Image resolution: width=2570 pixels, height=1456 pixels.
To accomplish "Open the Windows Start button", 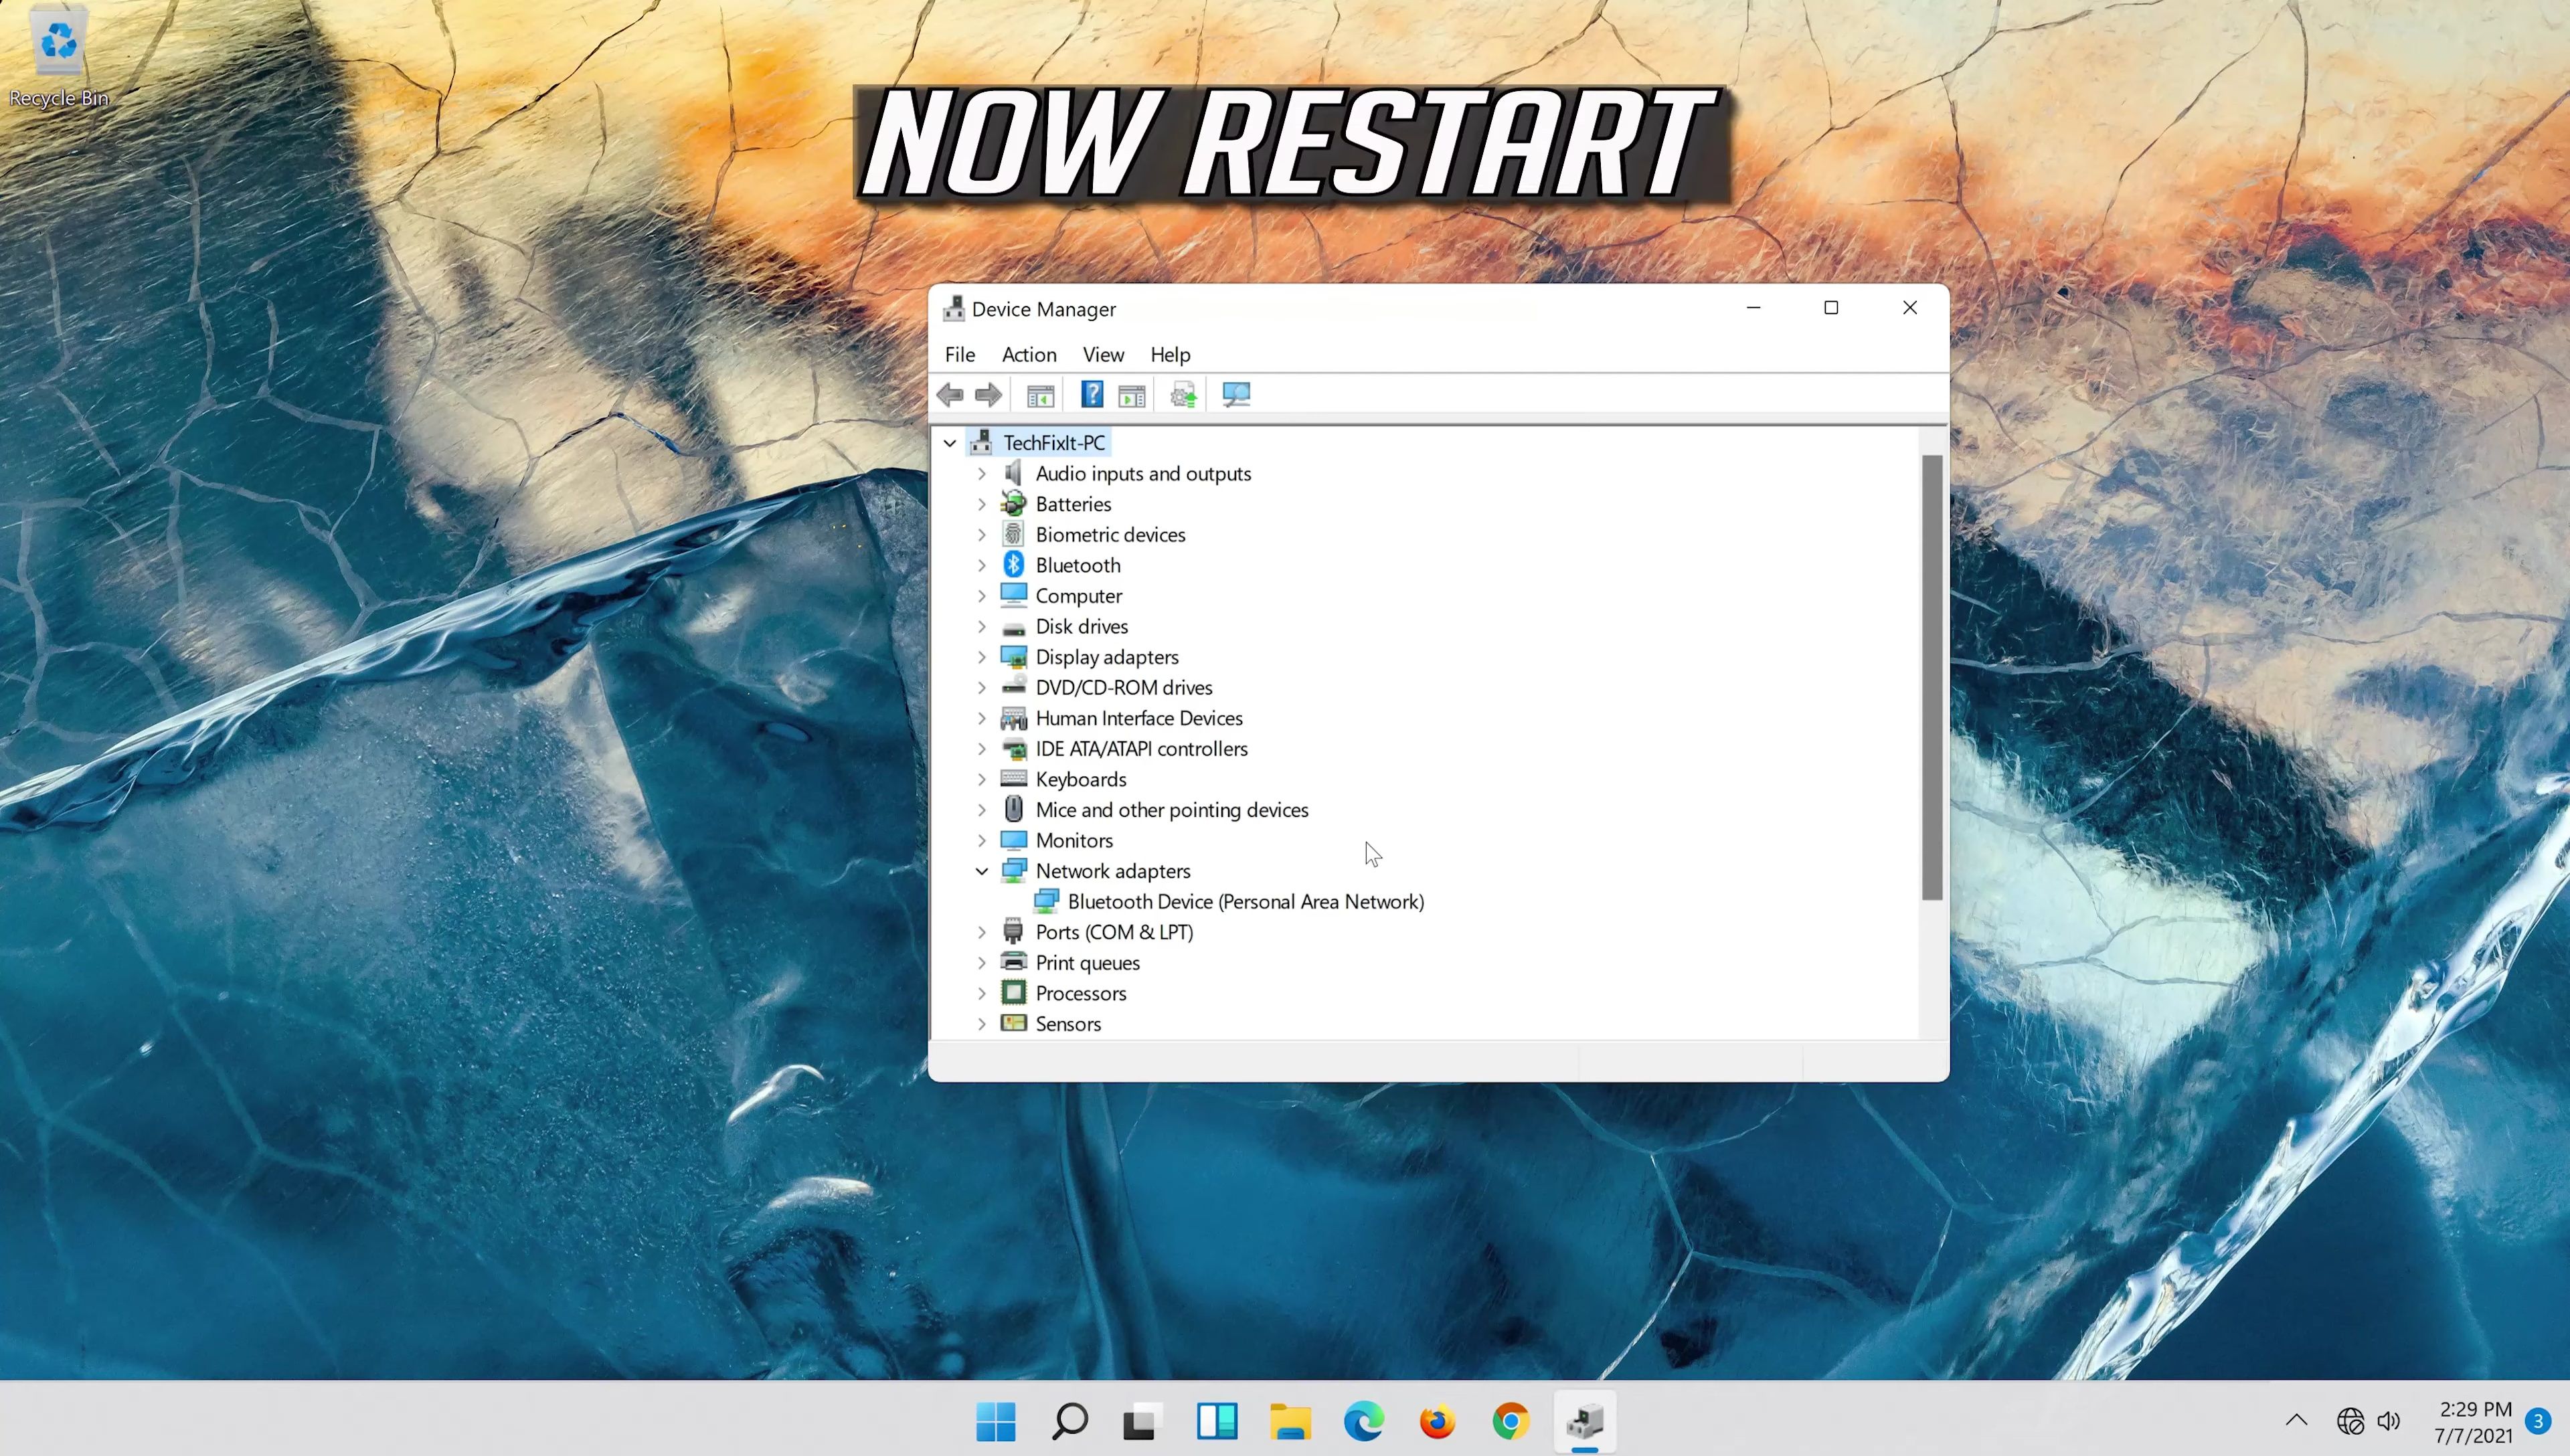I will point(995,1421).
